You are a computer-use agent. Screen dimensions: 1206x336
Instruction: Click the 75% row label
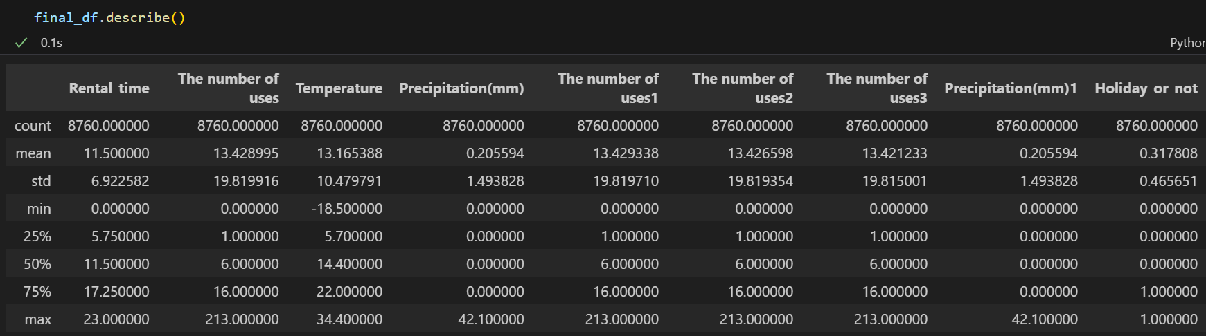point(37,292)
